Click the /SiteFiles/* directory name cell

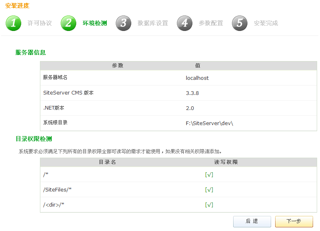(x=57, y=190)
